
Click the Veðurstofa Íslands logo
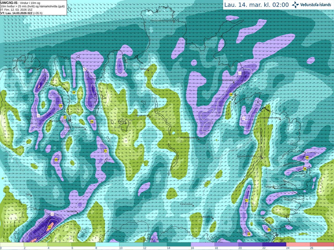[311, 5]
